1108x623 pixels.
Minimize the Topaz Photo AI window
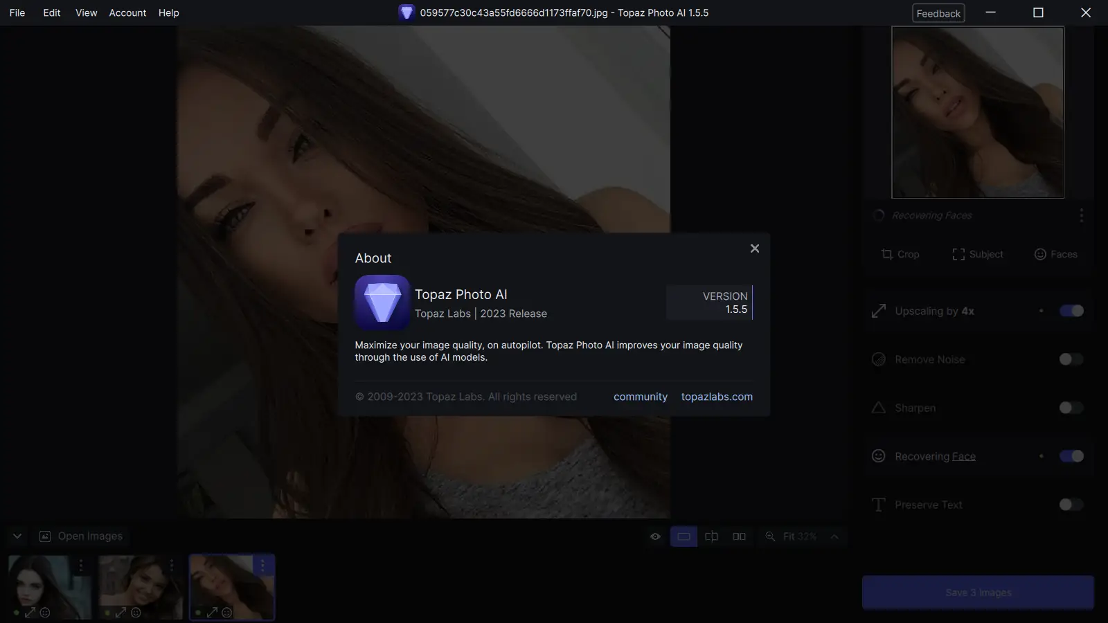(x=991, y=12)
